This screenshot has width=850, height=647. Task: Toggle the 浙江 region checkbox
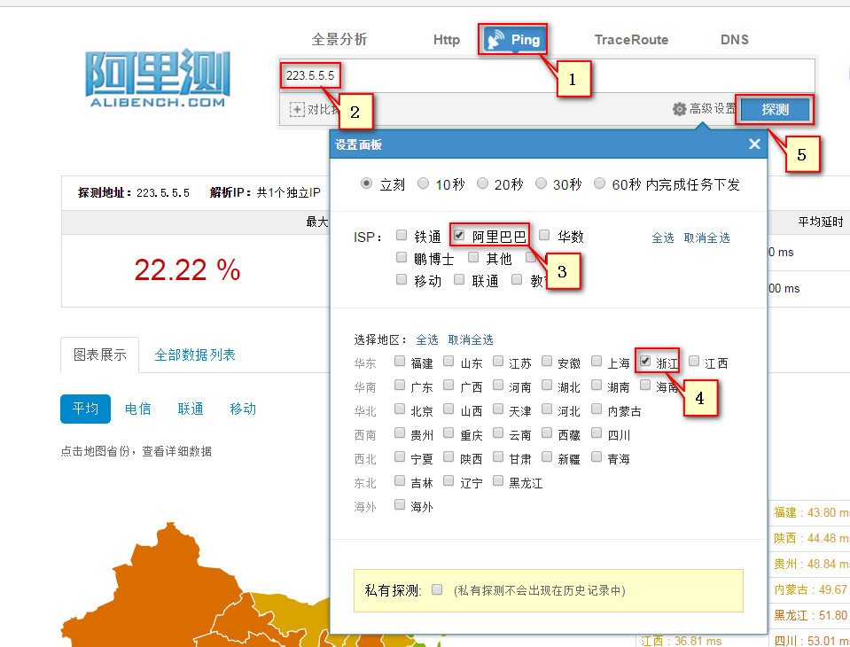pos(646,362)
